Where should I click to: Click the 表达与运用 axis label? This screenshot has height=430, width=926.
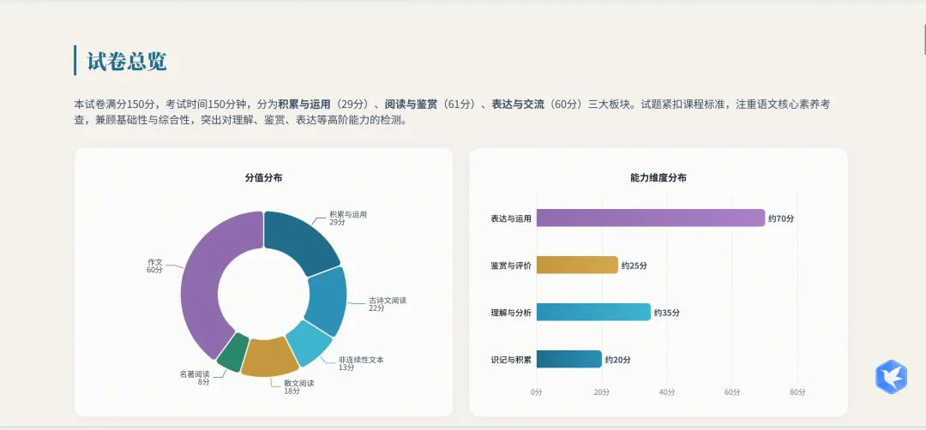511,218
